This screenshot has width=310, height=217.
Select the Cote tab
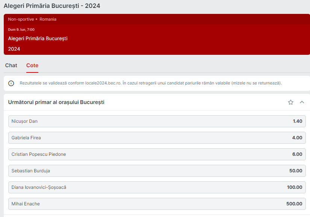(32, 65)
